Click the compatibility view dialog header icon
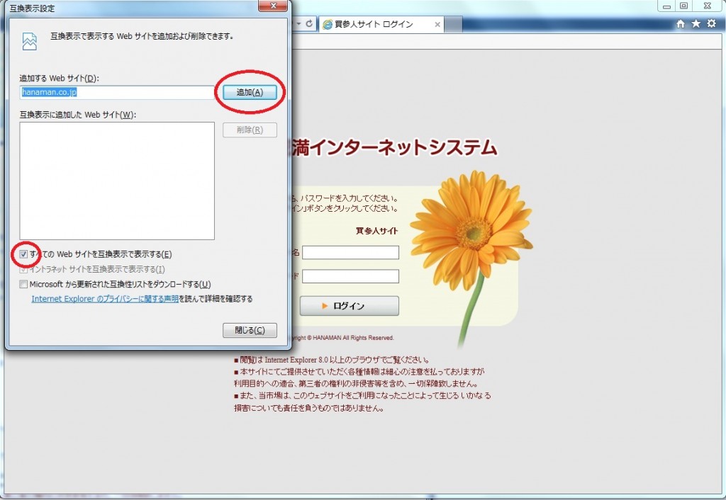The width and height of the screenshot is (726, 500). (29, 42)
